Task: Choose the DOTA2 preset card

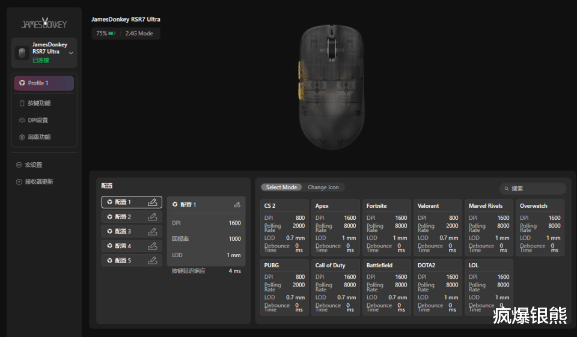Action: click(x=438, y=287)
